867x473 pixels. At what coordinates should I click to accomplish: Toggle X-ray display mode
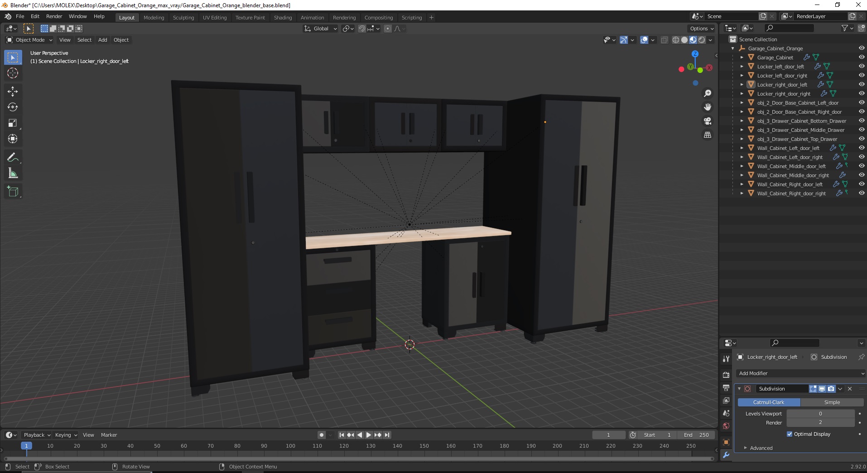click(665, 40)
